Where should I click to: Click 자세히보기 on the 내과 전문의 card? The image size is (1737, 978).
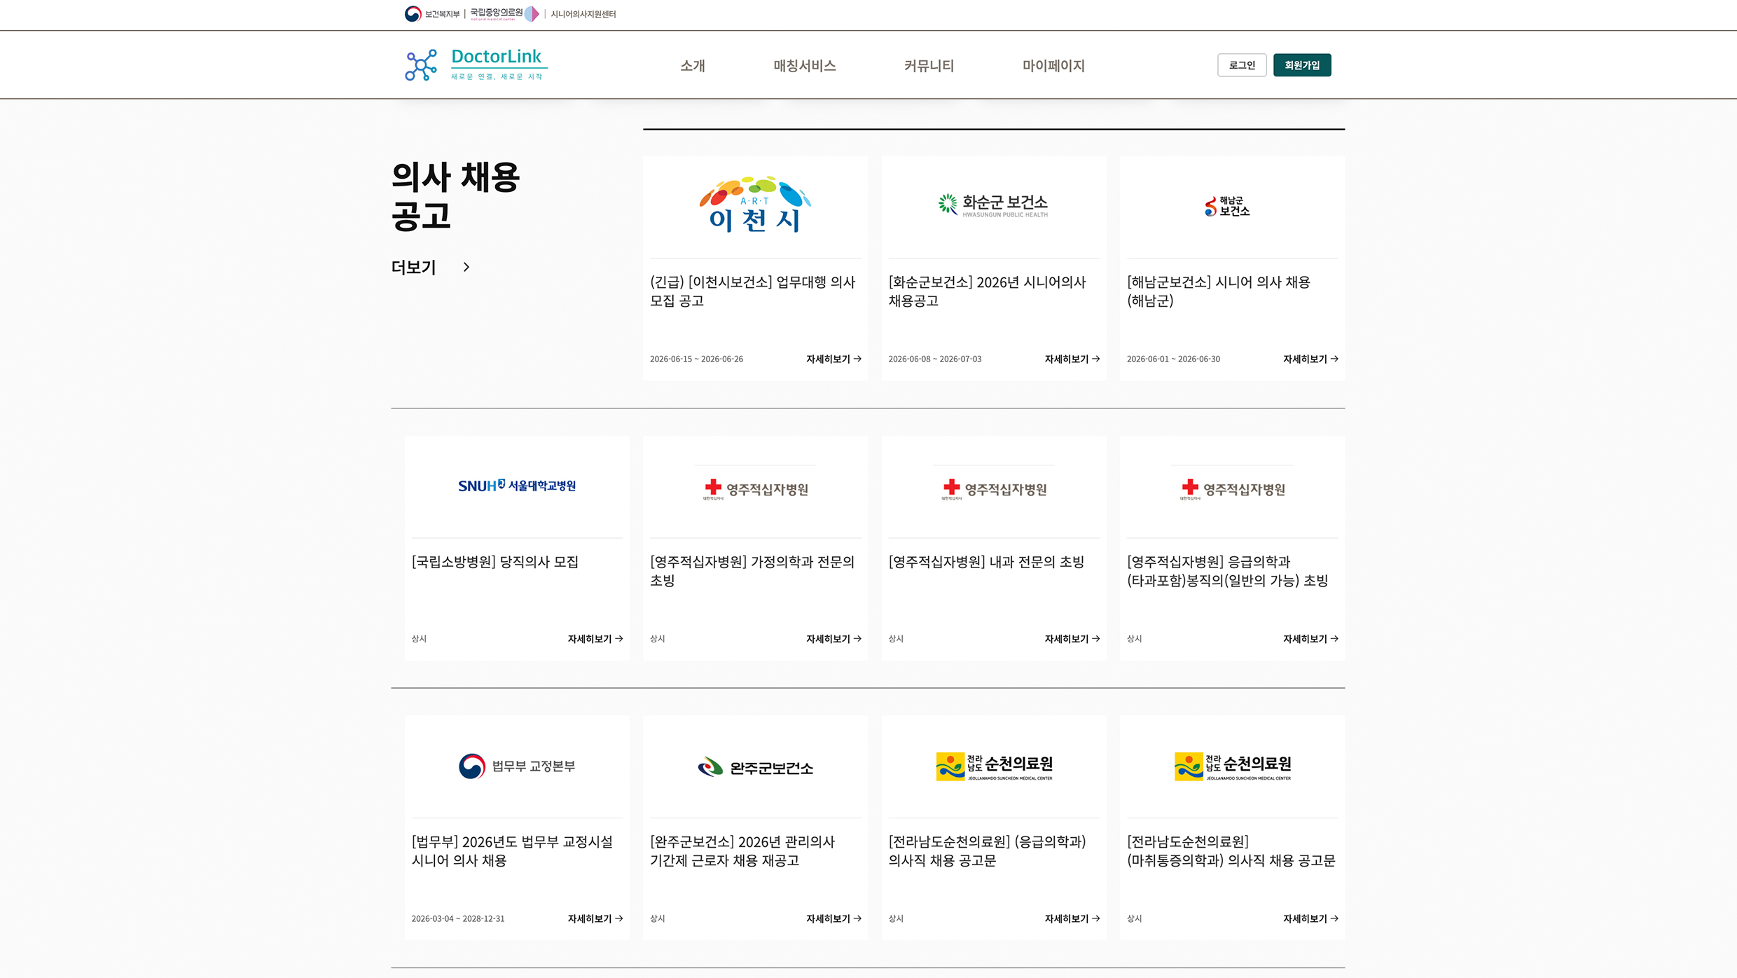point(1072,639)
